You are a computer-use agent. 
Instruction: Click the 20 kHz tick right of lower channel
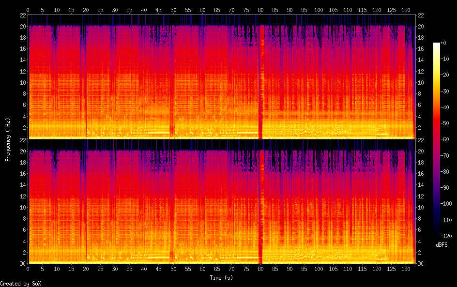pyautogui.click(x=421, y=151)
